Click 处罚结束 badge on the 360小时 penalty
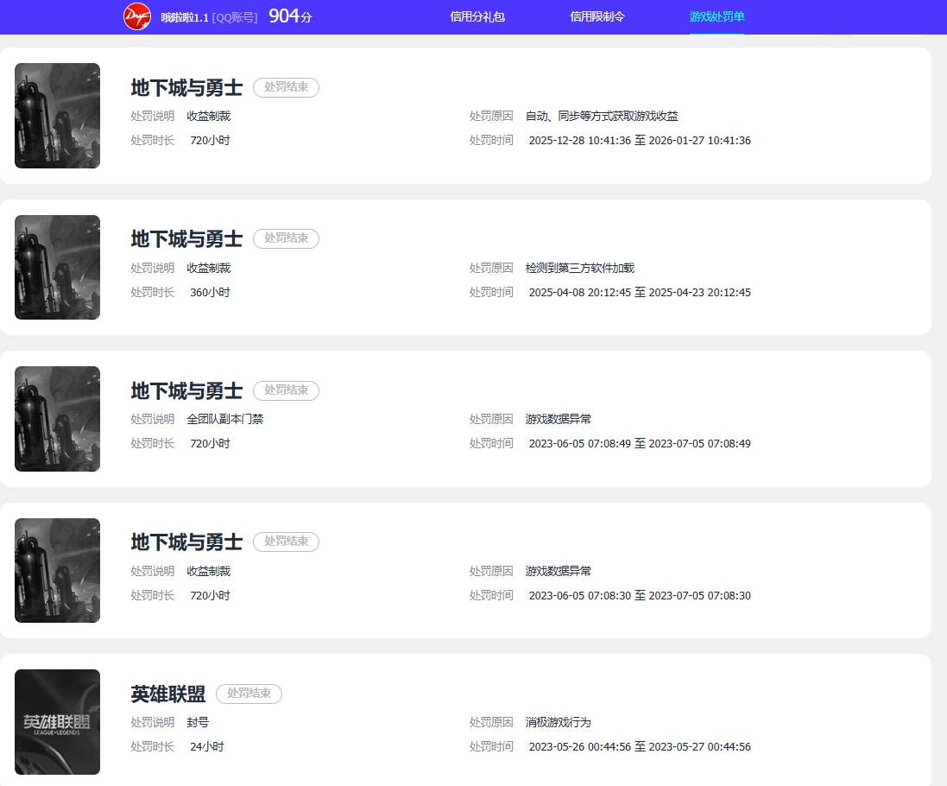The height and width of the screenshot is (786, 947). (286, 238)
